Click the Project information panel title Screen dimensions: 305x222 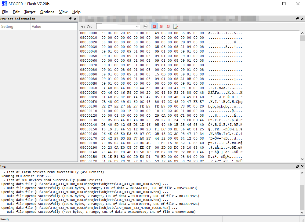[x=18, y=19]
